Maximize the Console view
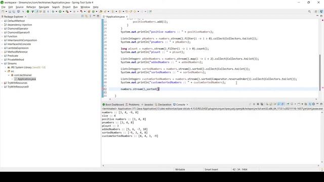 [x=321, y=104]
